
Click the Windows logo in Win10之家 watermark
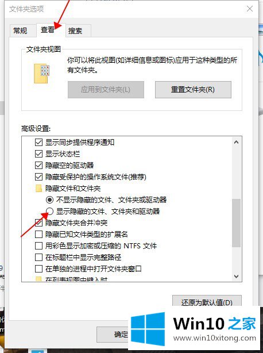[148, 329]
